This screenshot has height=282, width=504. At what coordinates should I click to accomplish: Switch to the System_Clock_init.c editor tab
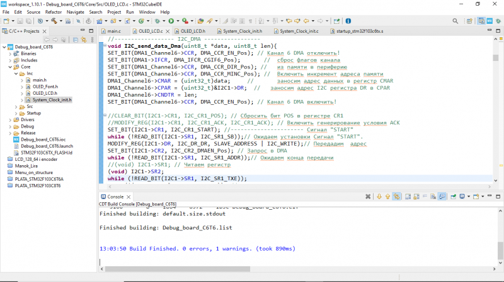pyautogui.click(x=299, y=31)
